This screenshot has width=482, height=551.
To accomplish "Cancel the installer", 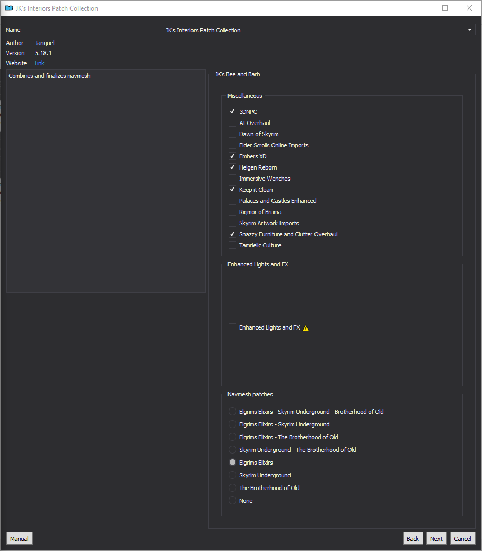I will (462, 538).
